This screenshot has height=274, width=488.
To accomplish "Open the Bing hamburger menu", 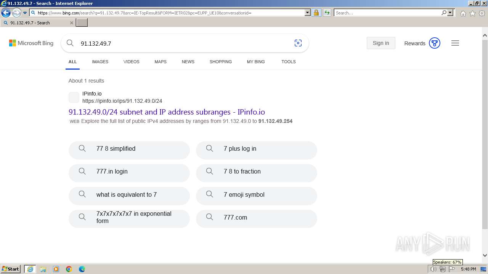I will pos(455,43).
